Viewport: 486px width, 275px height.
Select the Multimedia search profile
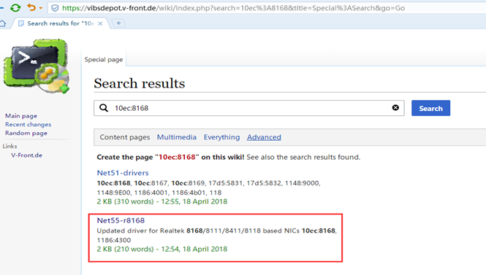176,137
